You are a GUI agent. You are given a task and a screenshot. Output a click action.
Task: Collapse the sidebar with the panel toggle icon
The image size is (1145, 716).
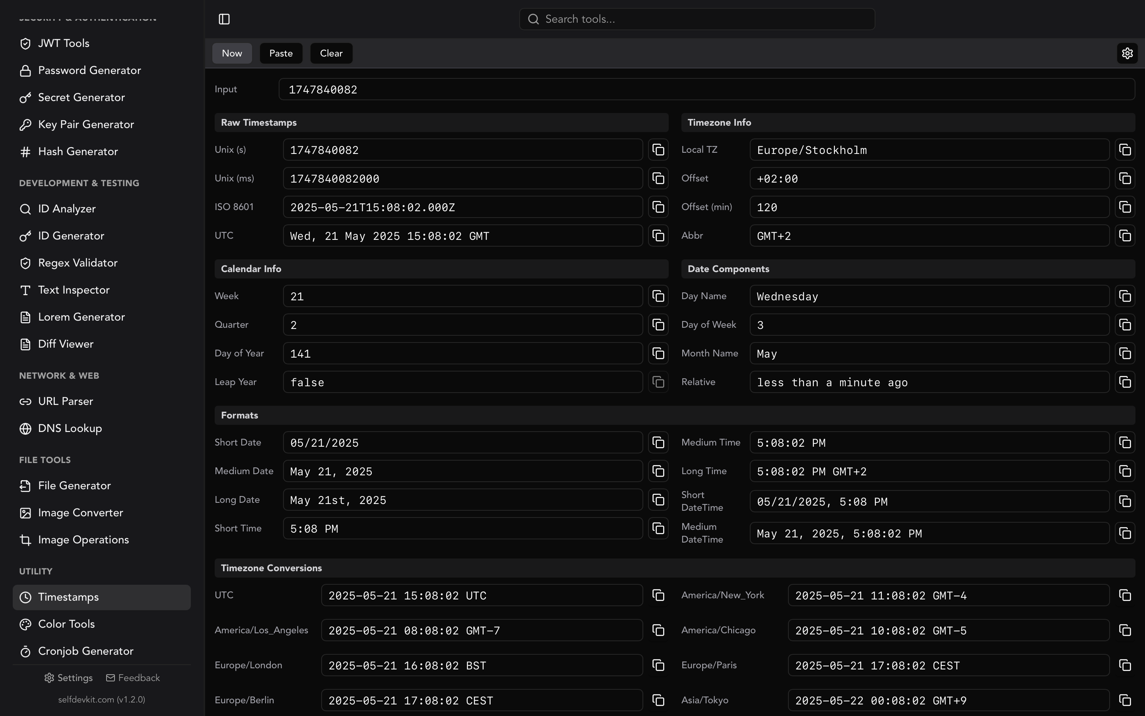click(x=224, y=19)
